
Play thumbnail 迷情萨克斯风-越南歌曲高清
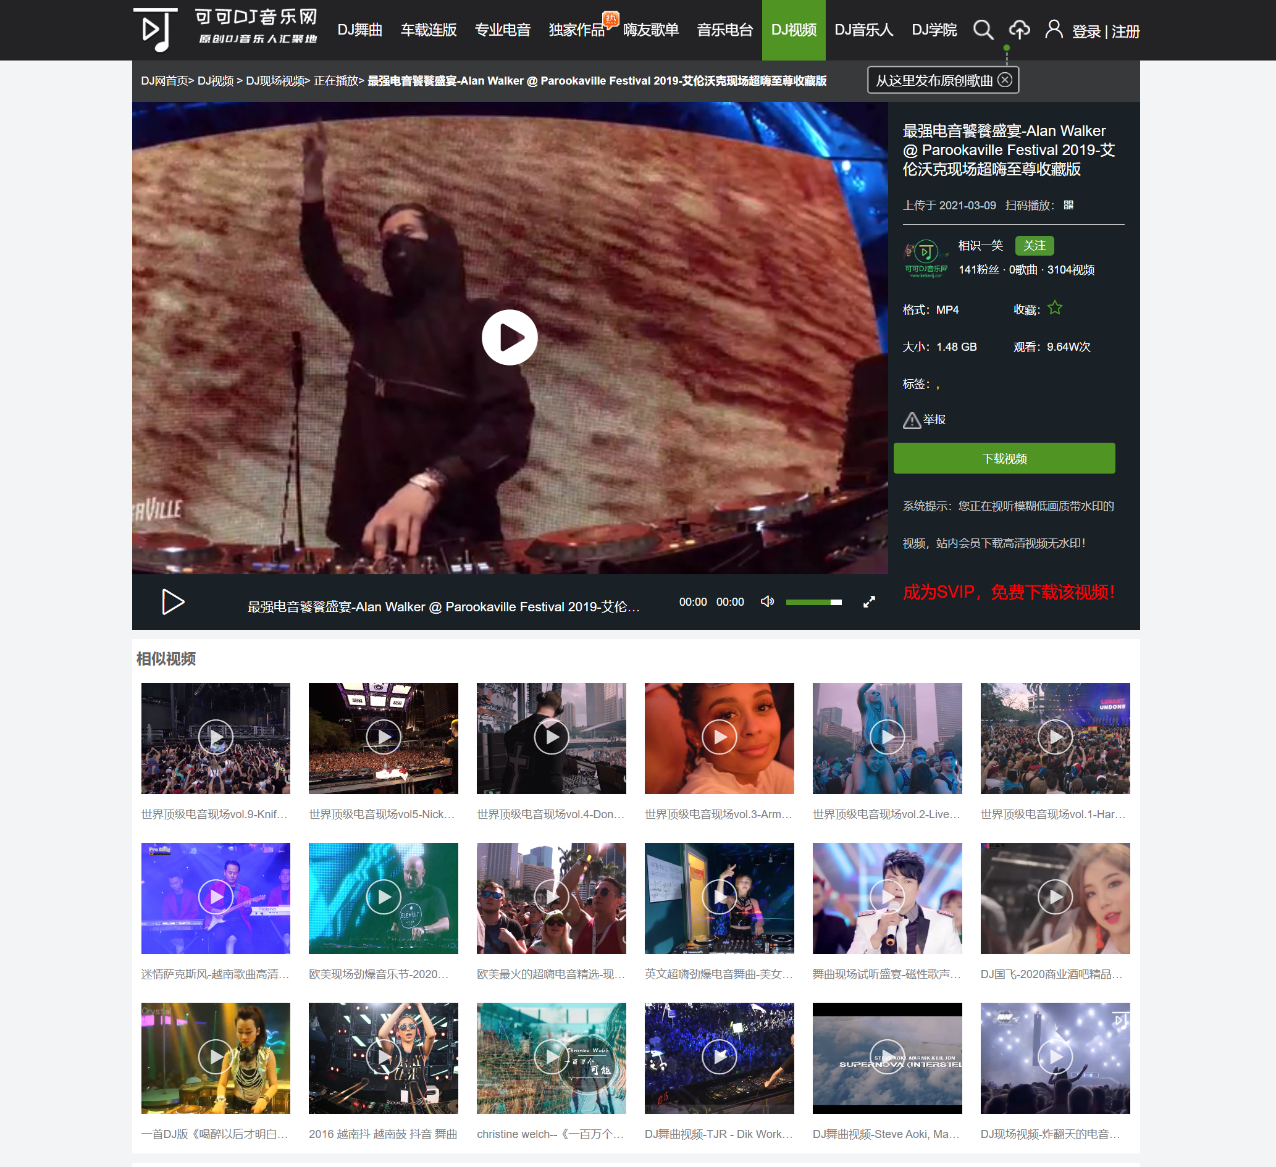coord(215,898)
